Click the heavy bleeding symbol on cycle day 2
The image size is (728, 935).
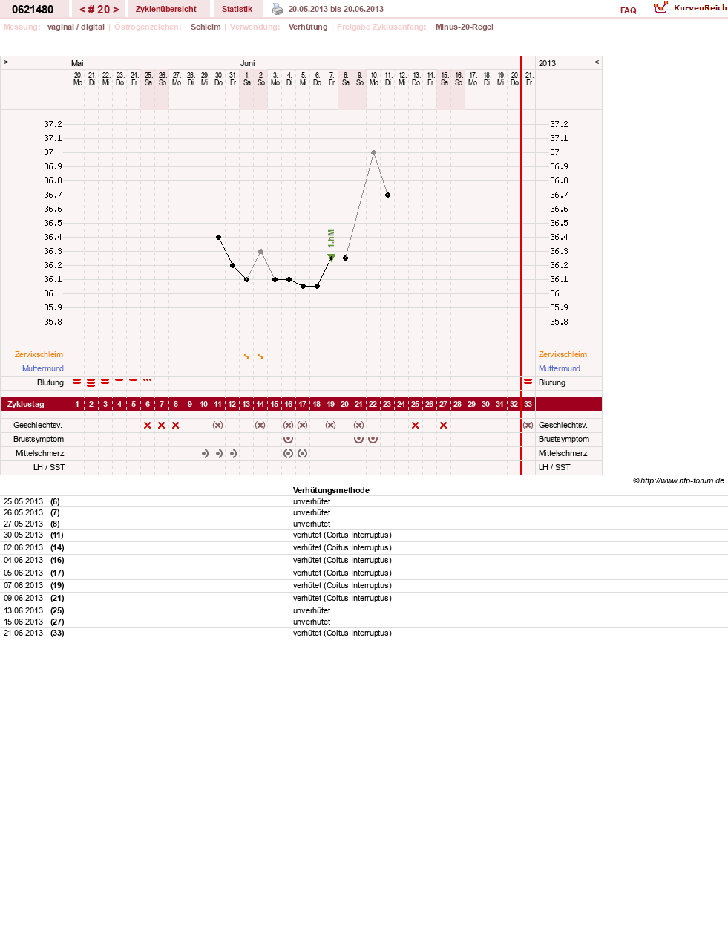click(91, 382)
